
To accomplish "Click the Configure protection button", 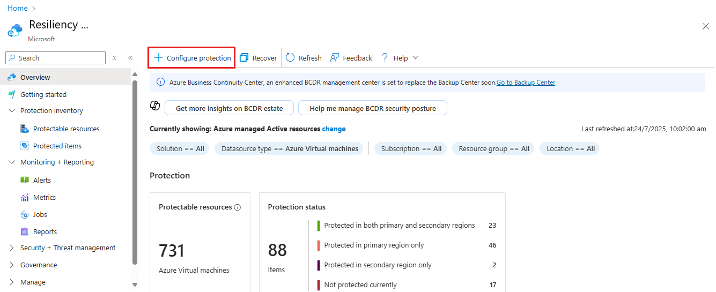I will [192, 58].
